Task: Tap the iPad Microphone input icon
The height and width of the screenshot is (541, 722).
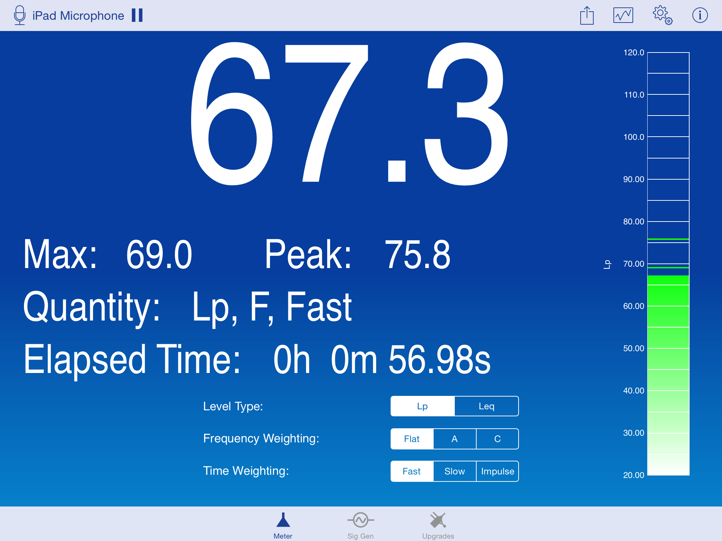Action: tap(19, 15)
